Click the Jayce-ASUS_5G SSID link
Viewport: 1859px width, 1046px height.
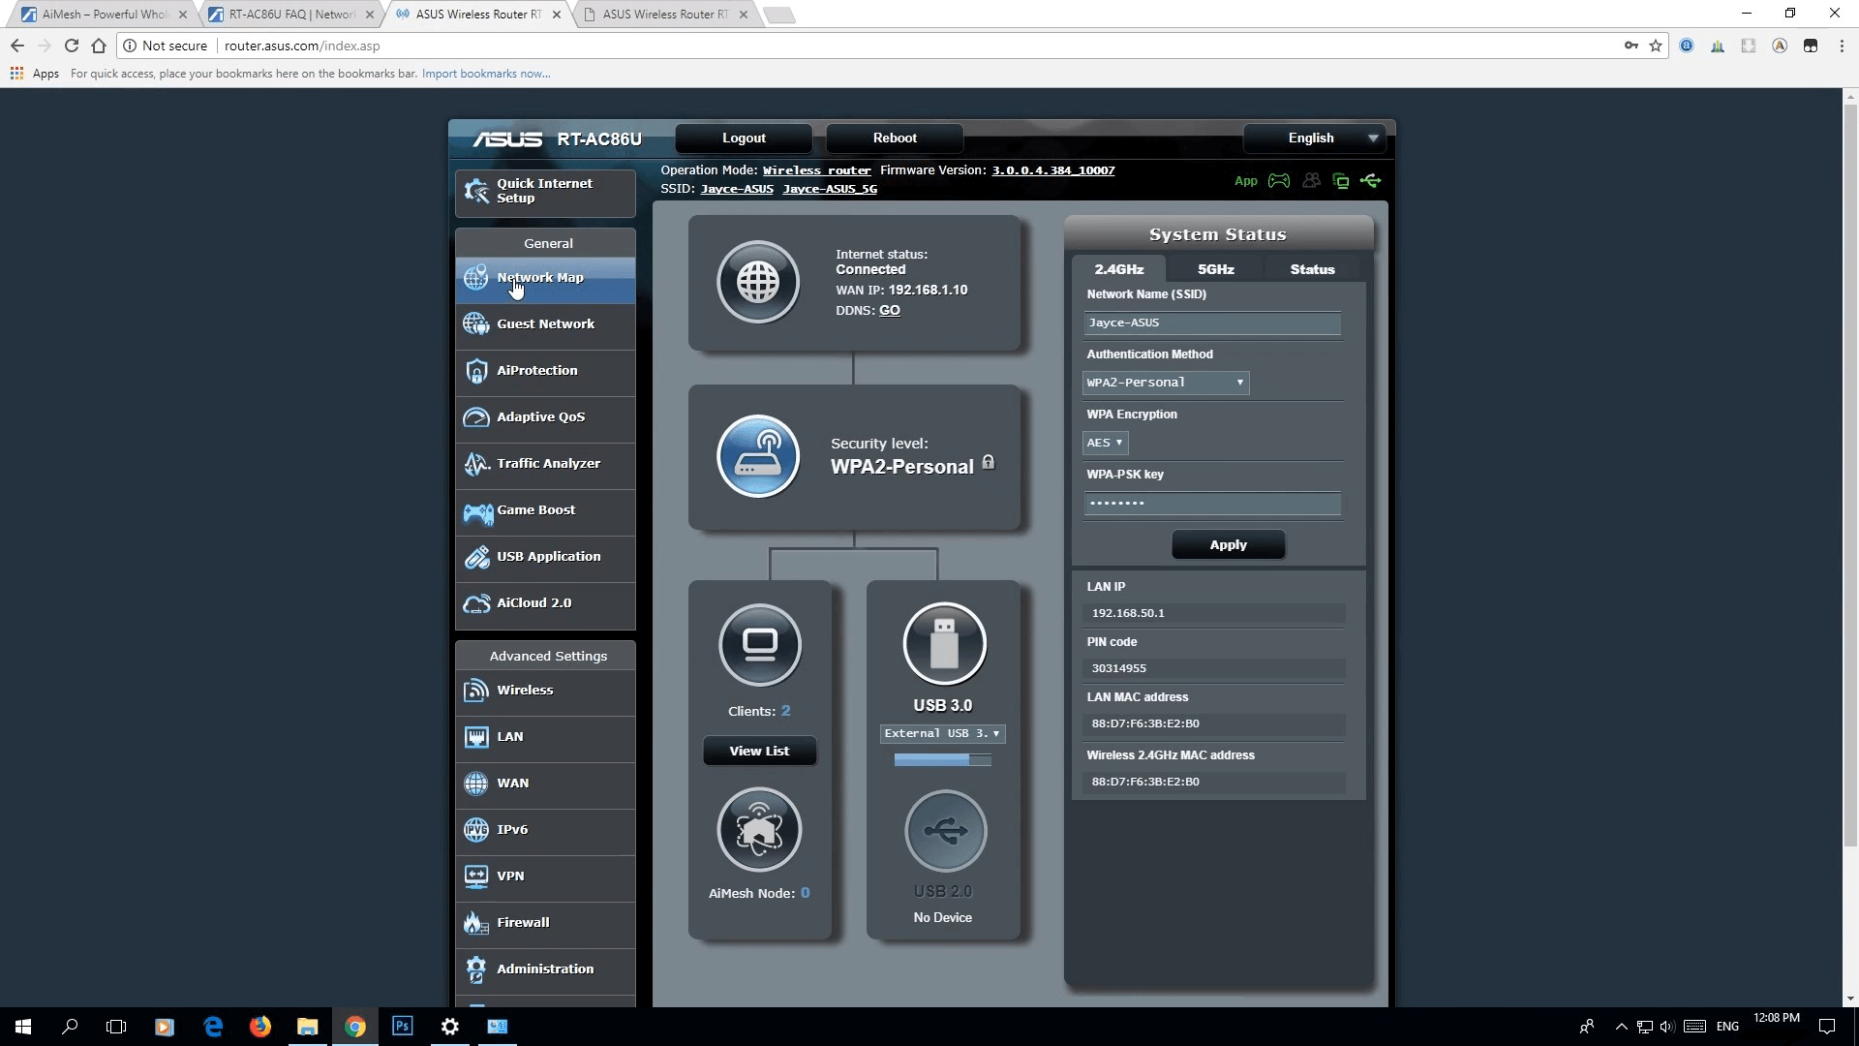(x=830, y=189)
